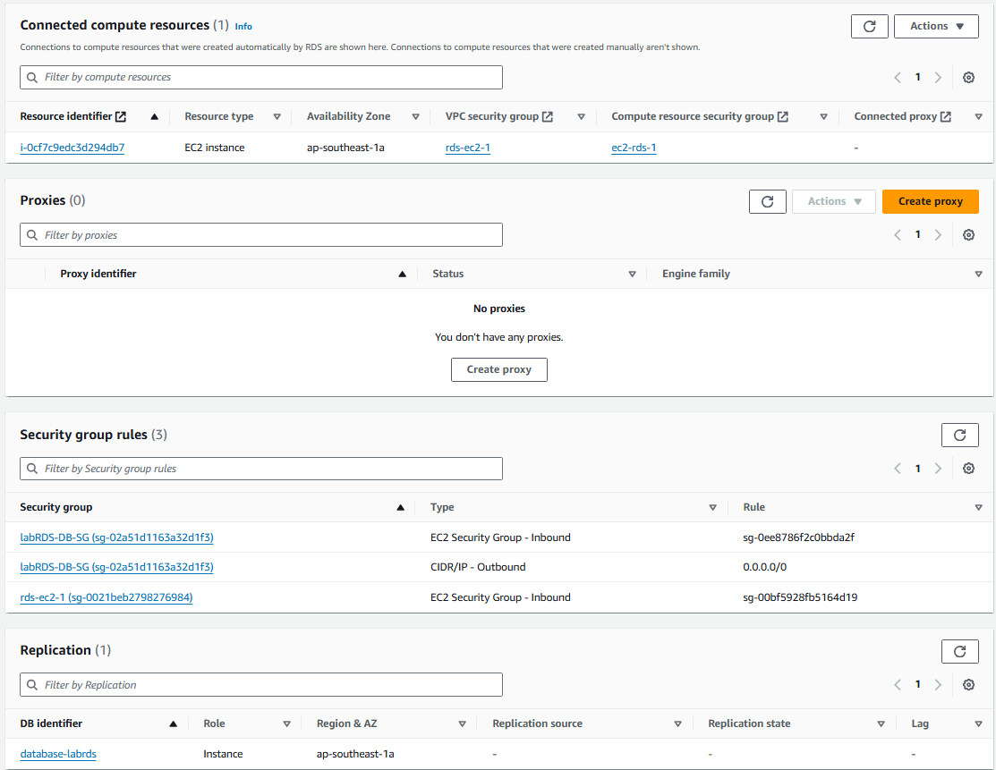Image resolution: width=996 pixels, height=770 pixels.
Task: Sort by the Resource type column
Action: point(277,116)
